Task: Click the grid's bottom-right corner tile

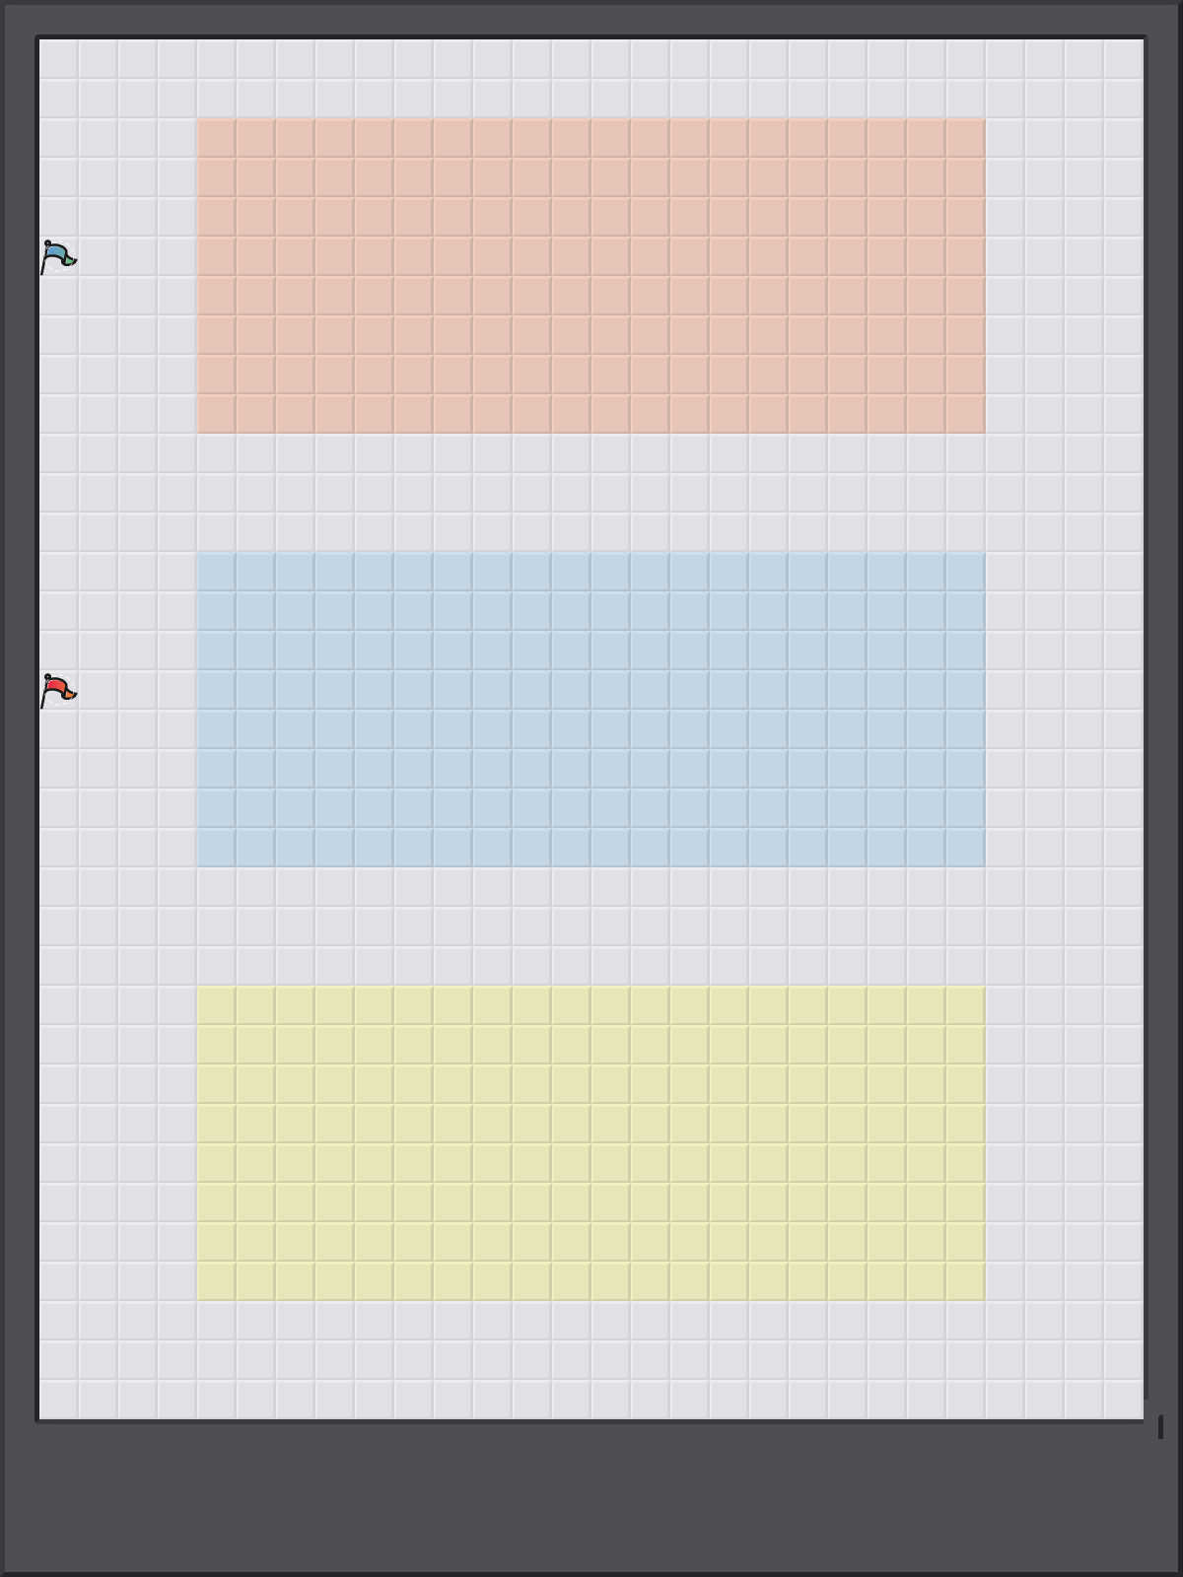Action: (1124, 1400)
